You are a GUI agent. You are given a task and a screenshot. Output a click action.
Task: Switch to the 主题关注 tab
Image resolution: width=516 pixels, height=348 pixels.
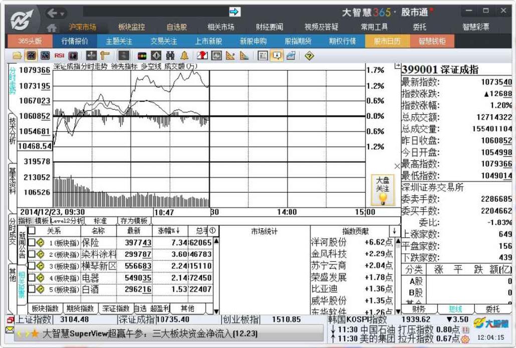pyautogui.click(x=119, y=41)
